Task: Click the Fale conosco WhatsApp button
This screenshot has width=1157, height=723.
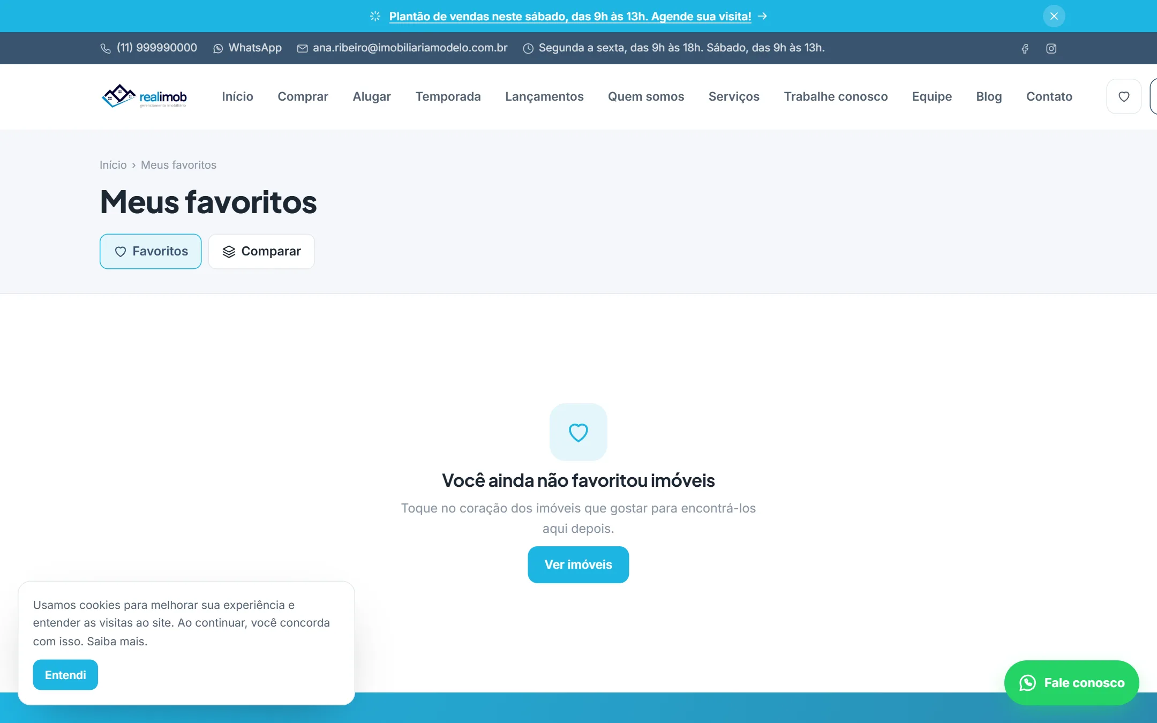Action: (1071, 683)
